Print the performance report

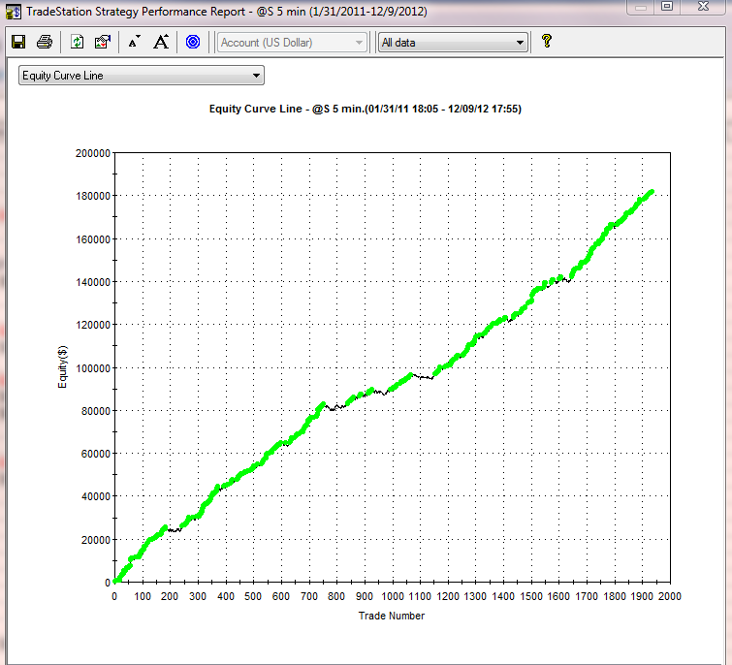click(x=44, y=42)
